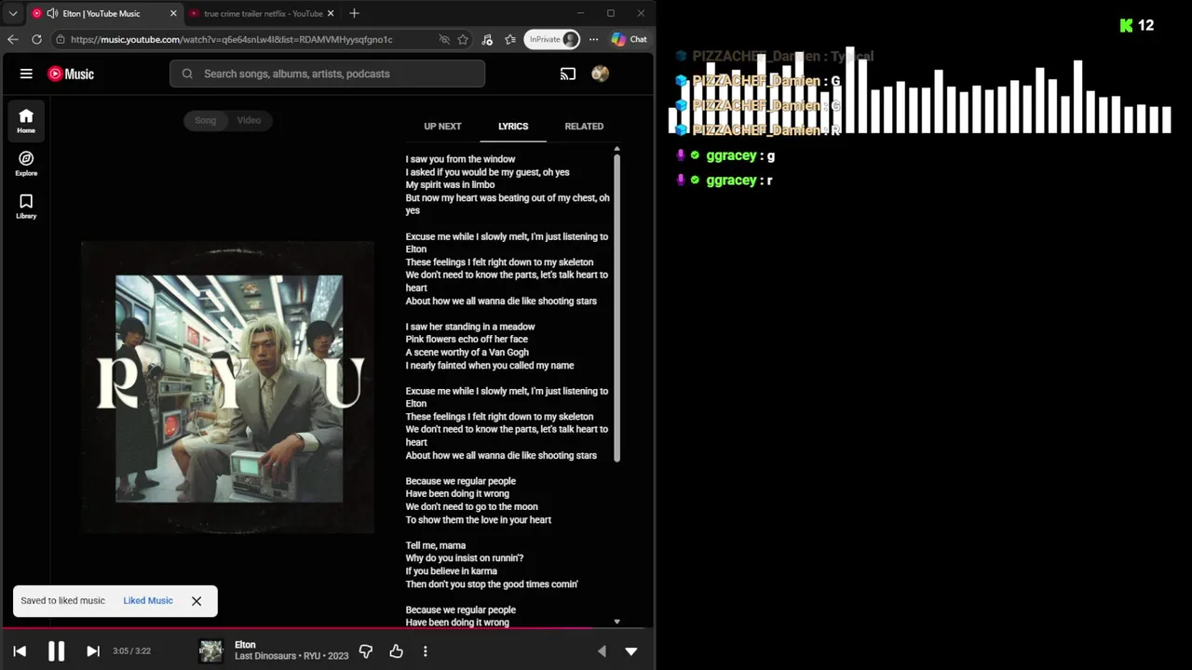Close the Elton YouTube Music tab
1192x670 pixels.
point(173,13)
